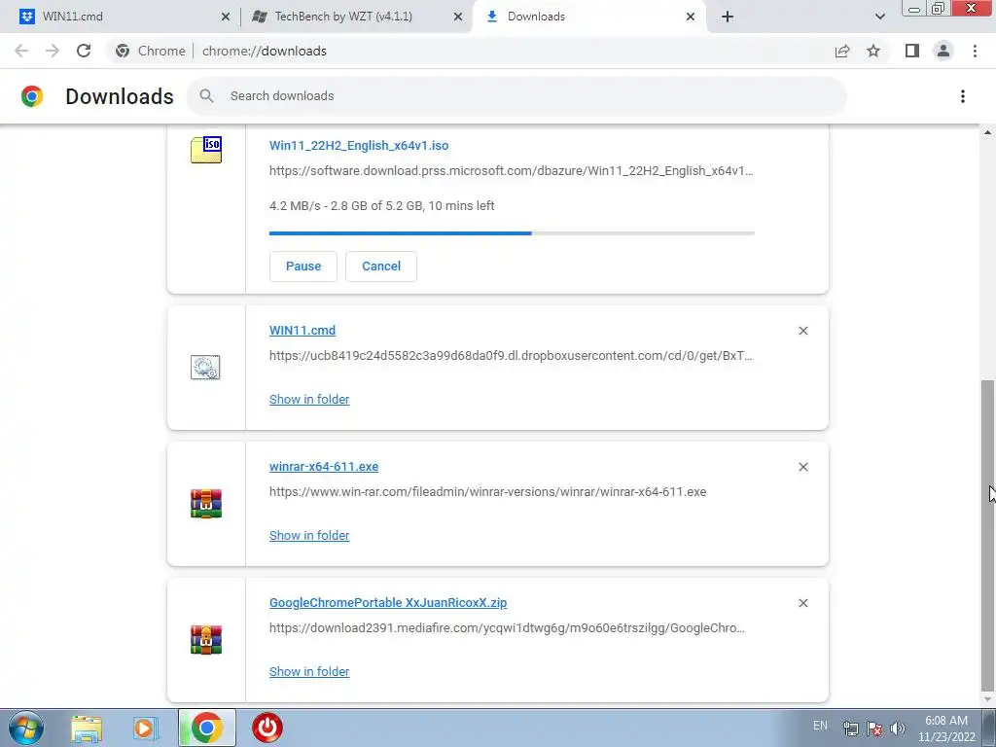Click the winrar-x64-611.exe file icon

(x=206, y=504)
